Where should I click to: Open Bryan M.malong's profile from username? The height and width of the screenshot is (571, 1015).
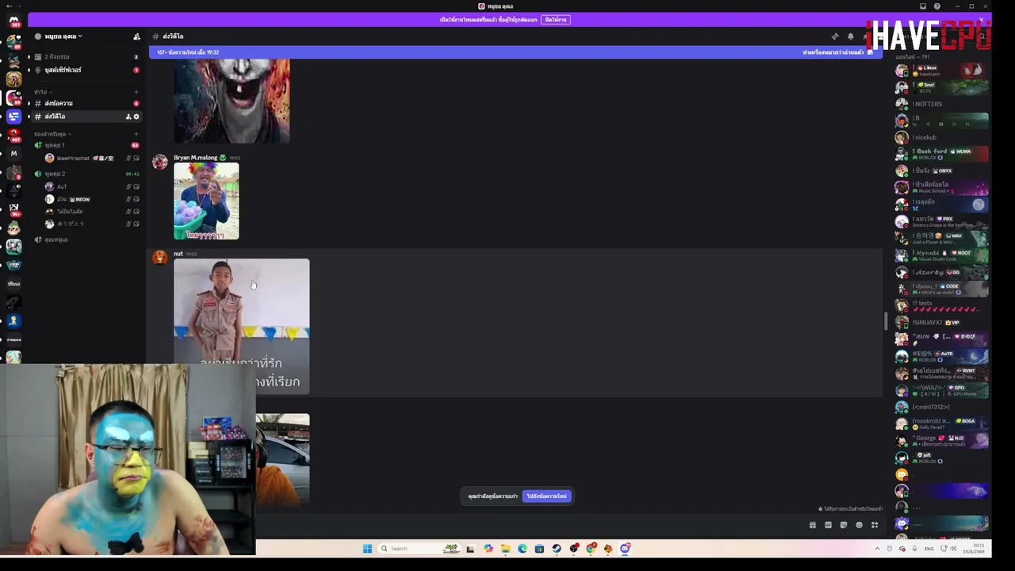point(195,158)
